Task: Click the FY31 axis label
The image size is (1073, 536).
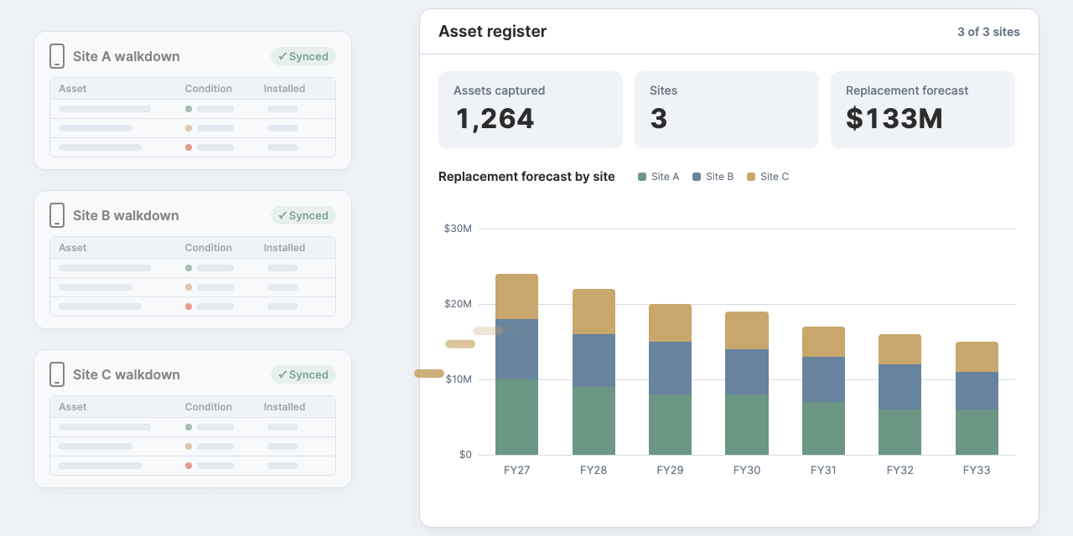Action: pos(823,470)
